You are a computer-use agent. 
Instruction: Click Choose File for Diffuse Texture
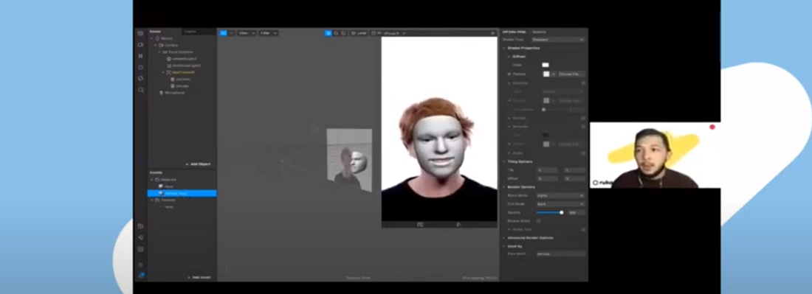[571, 74]
